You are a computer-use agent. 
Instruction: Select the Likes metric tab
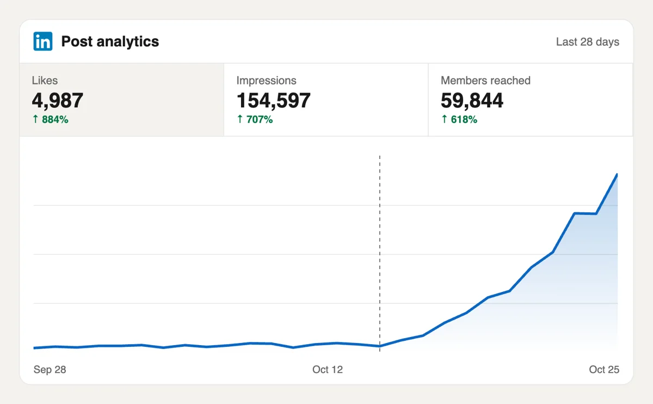point(122,100)
